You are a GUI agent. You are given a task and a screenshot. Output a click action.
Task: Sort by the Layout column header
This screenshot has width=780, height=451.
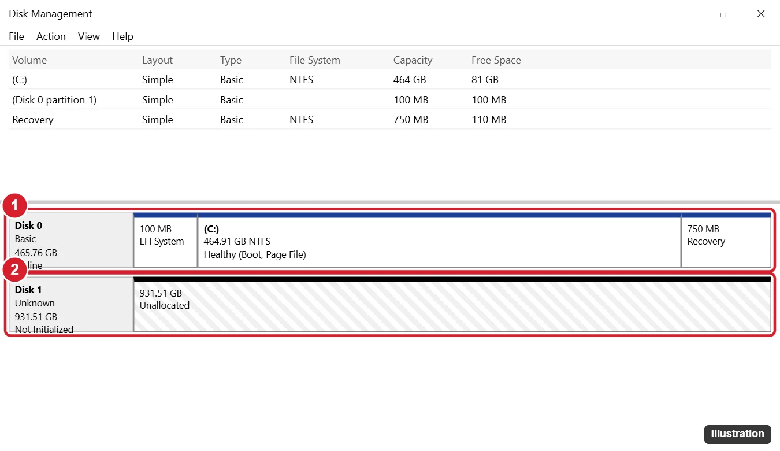157,60
